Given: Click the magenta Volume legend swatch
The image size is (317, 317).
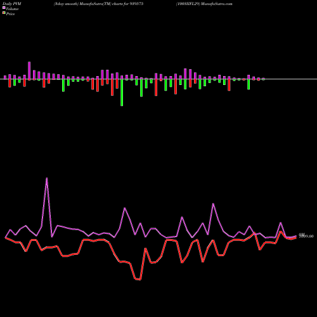Looking at the screenshot, I should (4, 8).
